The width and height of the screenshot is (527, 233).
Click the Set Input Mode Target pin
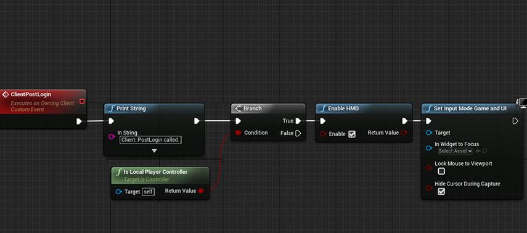428,133
